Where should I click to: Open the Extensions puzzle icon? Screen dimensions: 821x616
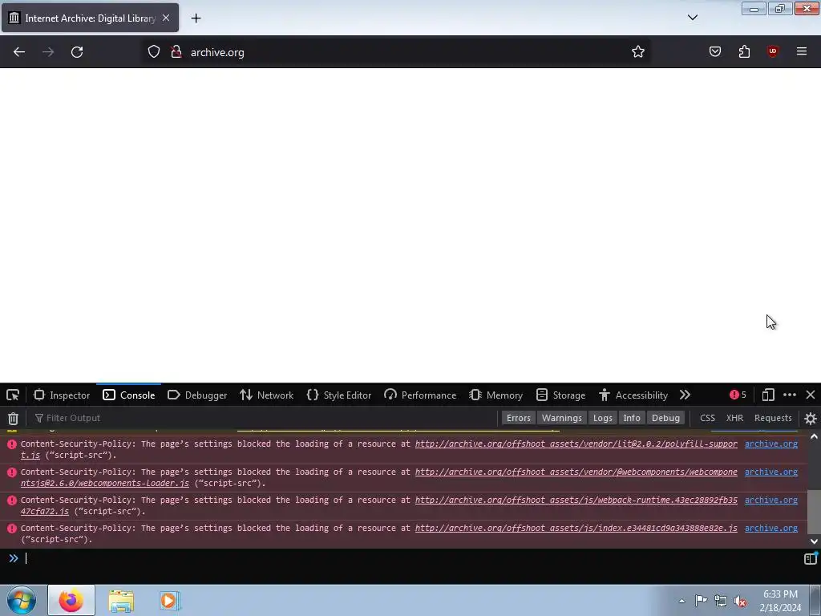click(x=744, y=52)
